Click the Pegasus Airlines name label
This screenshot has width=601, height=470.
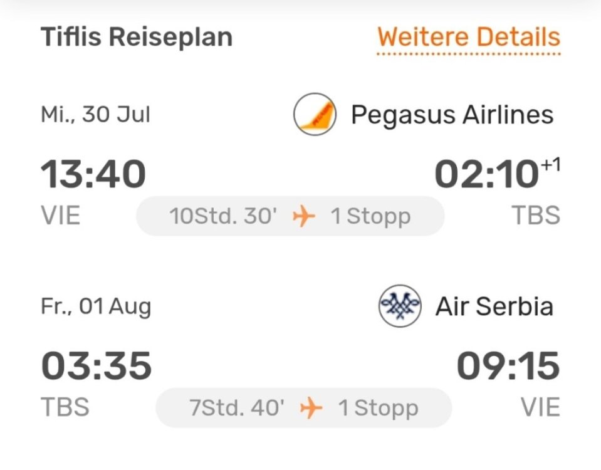click(x=452, y=115)
